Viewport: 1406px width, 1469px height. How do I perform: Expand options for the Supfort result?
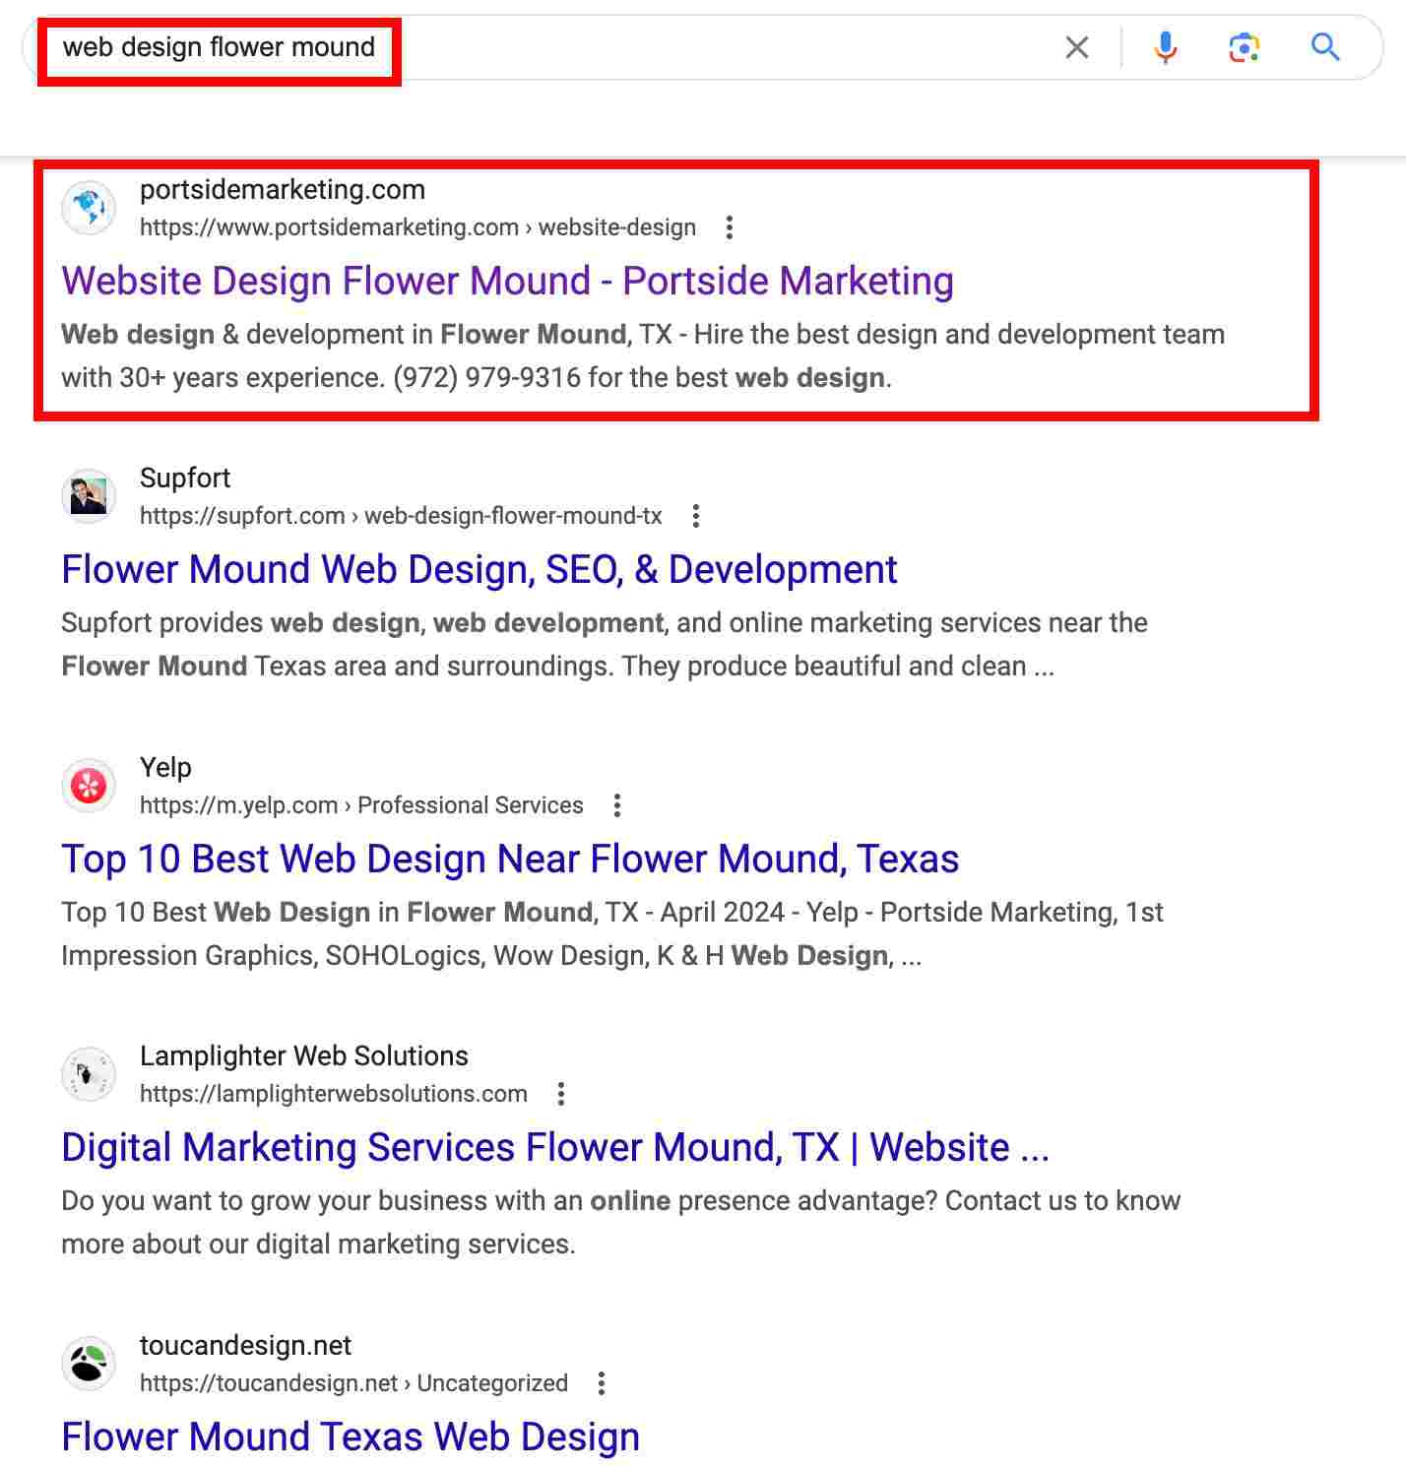[696, 516]
